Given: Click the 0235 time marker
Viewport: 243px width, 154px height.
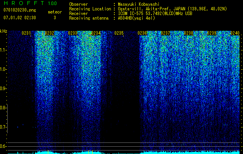Looking at the screenshot, I should click(119, 33).
